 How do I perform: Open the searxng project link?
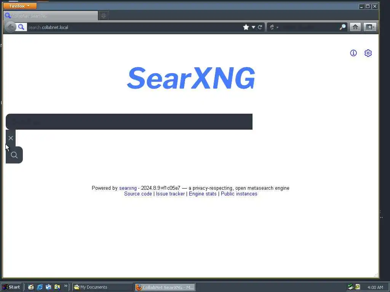coord(128,188)
